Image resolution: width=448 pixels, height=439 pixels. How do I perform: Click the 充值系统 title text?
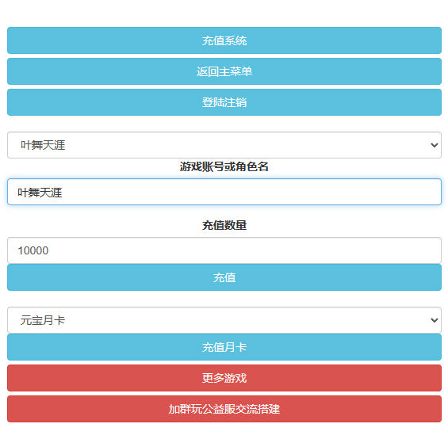[x=224, y=40]
